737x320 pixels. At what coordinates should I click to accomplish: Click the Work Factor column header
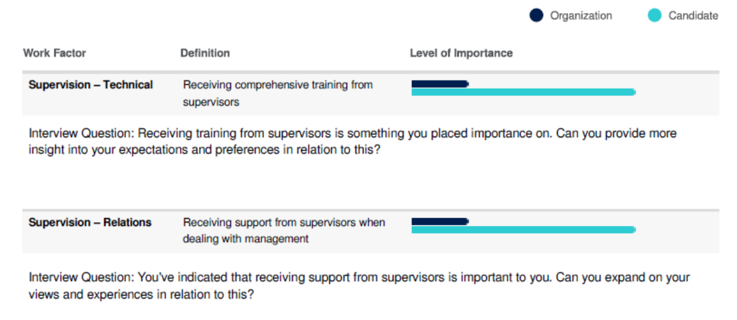(55, 53)
